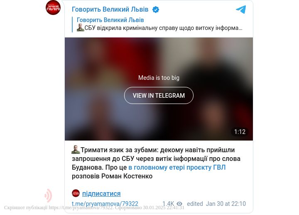Image resolution: width=299 pixels, height=215 pixels.
Task: Open the quoted reply channel name link
Action: coord(110,20)
